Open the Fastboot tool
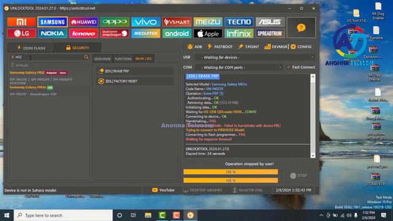Viewport: 393px width, 221px height. click(x=220, y=47)
